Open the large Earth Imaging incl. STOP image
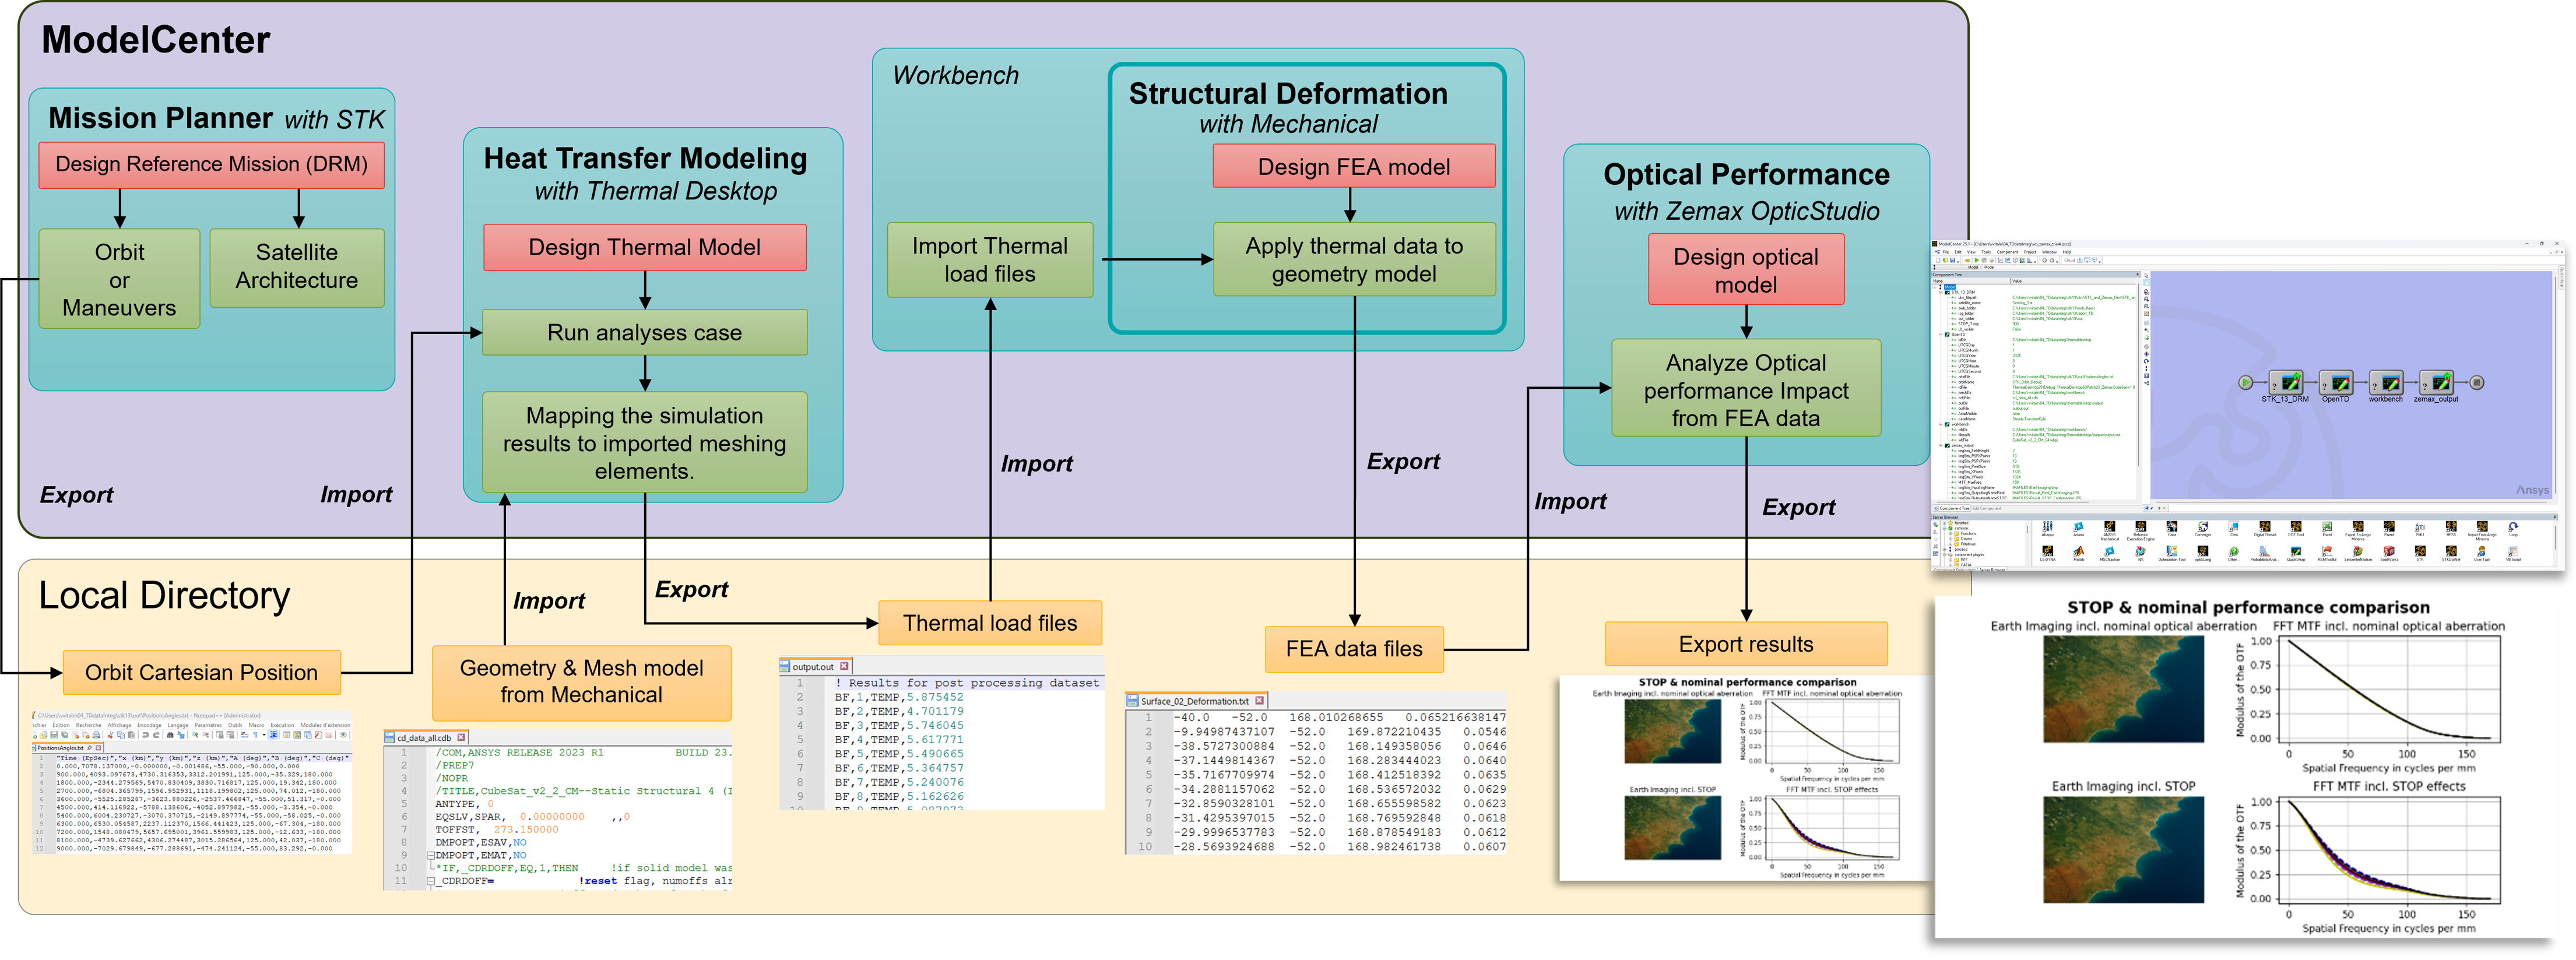2576x960 pixels. (2123, 849)
